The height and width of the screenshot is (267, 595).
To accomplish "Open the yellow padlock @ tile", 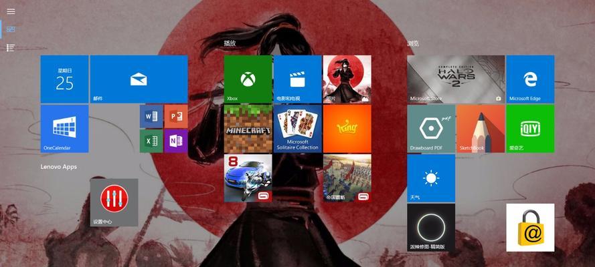I will coord(531,228).
